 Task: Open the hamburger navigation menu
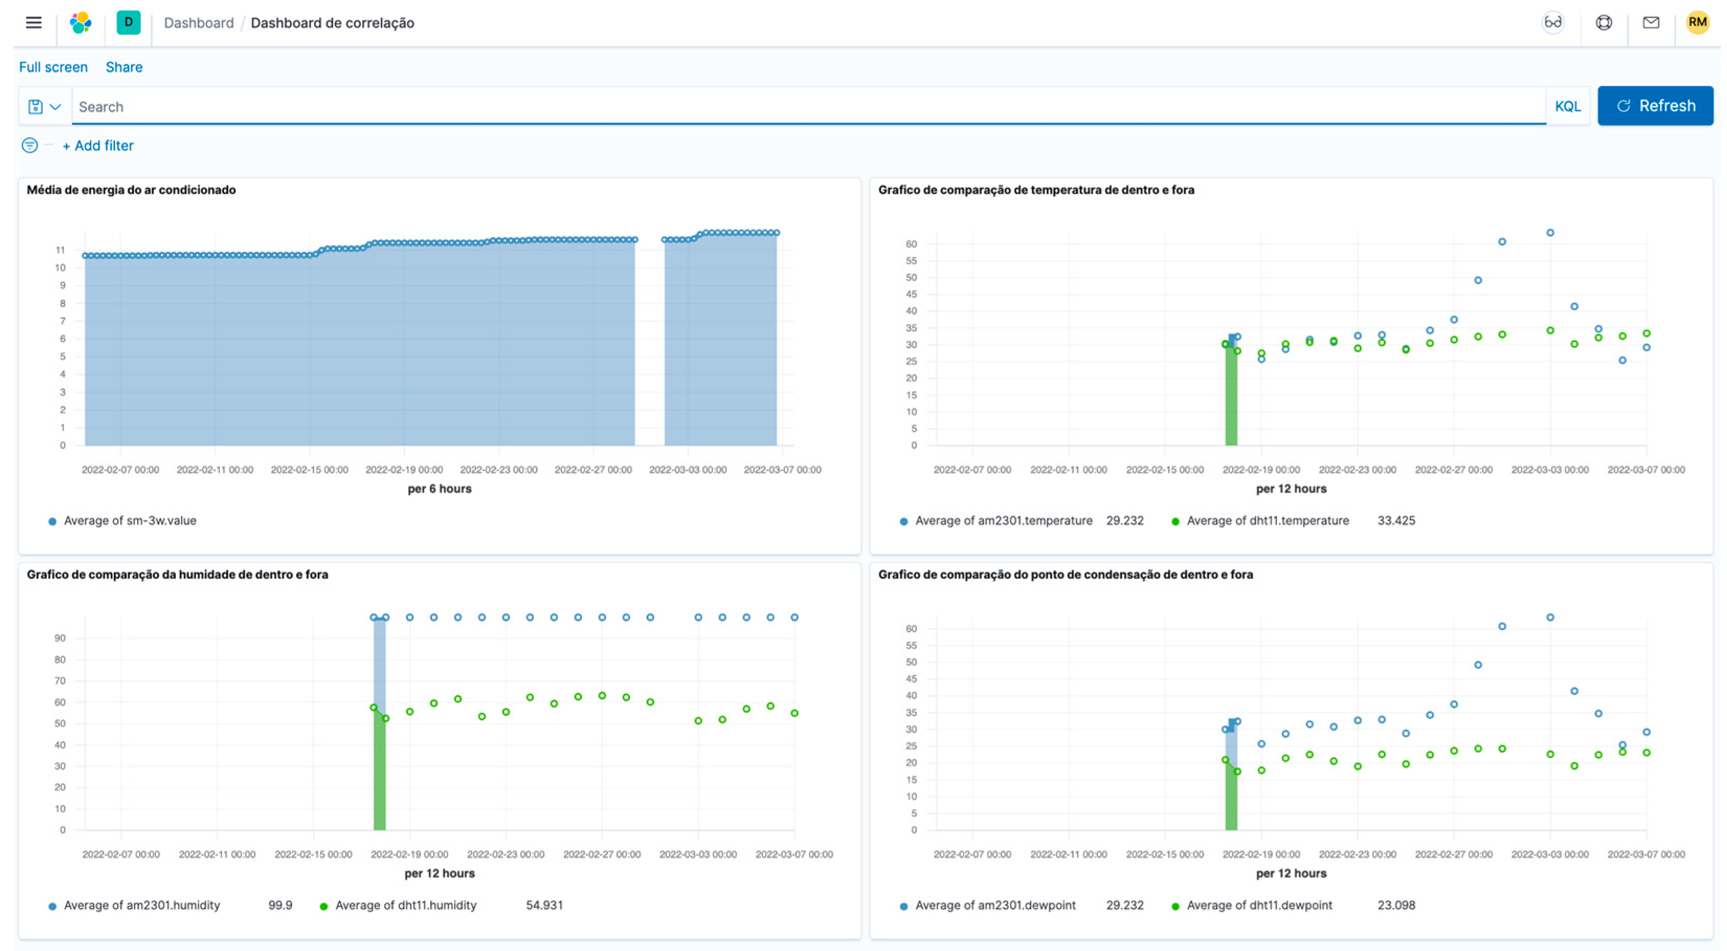point(33,23)
